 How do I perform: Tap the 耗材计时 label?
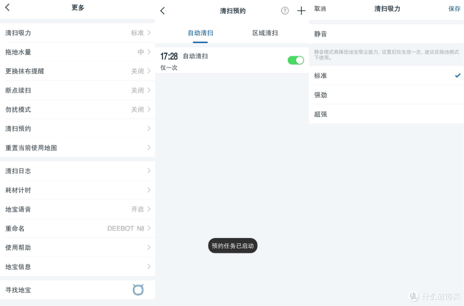click(18, 190)
